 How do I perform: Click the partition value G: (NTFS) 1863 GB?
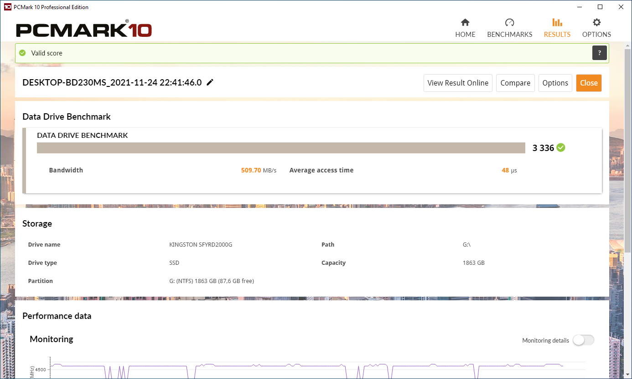(x=212, y=281)
